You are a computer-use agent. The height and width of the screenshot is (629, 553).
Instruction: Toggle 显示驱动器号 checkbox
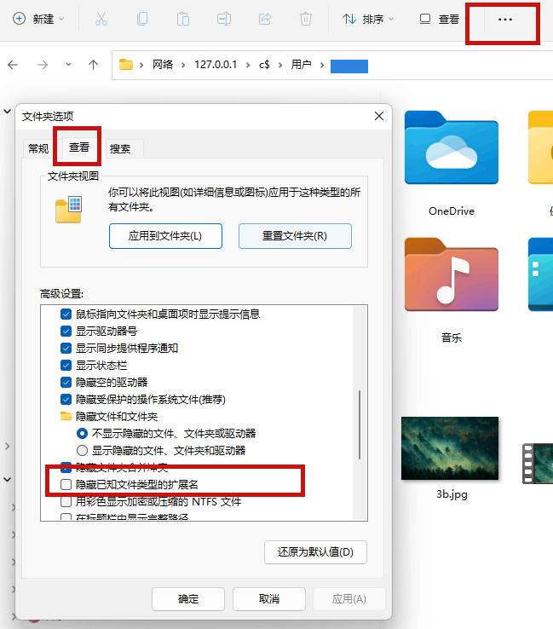click(66, 332)
